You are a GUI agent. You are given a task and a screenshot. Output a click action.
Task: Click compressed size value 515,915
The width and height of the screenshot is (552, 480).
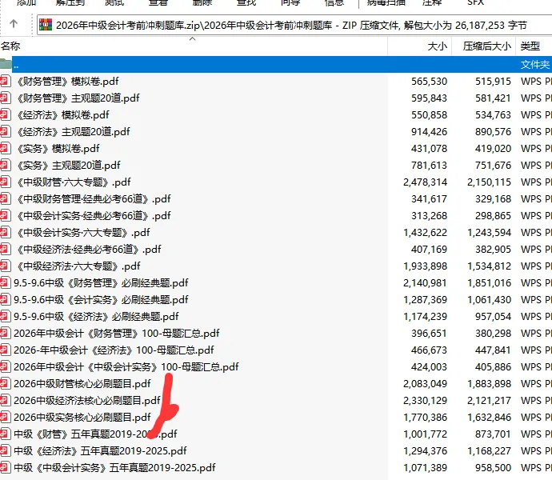click(494, 82)
